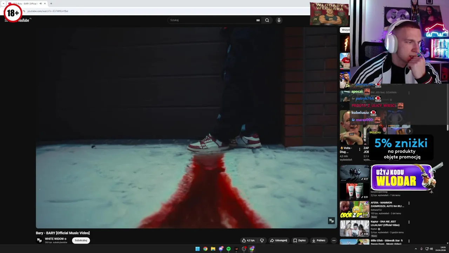Open a new browser tab
Image resolution: width=449 pixels, height=253 pixels.
(x=51, y=4)
